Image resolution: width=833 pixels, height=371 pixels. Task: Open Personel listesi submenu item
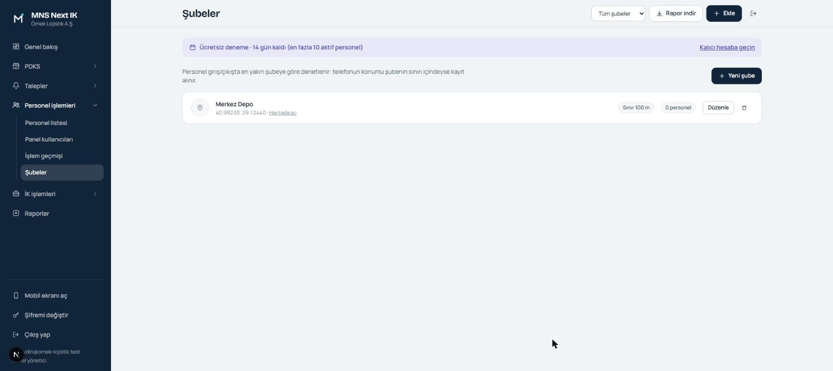tap(62, 123)
